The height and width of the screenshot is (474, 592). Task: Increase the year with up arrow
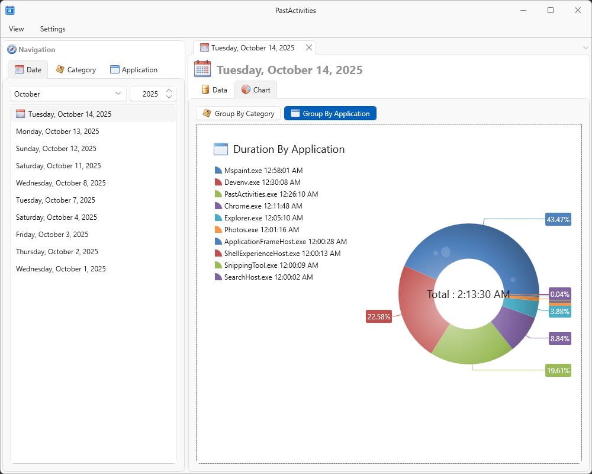[x=169, y=91]
